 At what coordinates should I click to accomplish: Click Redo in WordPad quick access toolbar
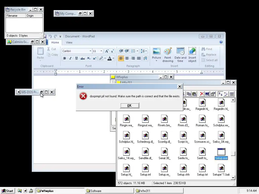55,36
